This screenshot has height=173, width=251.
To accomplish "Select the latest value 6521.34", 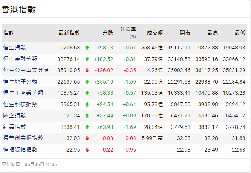I will click(x=70, y=115).
